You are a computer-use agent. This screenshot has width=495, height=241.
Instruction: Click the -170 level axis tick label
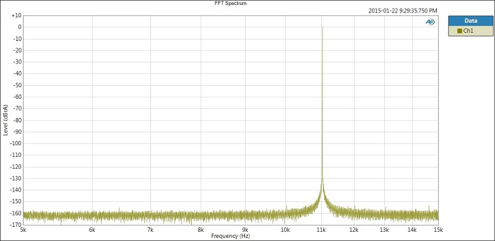tap(16, 225)
